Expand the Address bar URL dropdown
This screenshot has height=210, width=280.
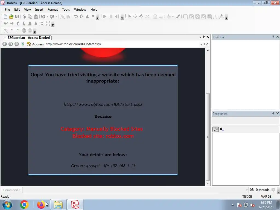pos(201,44)
